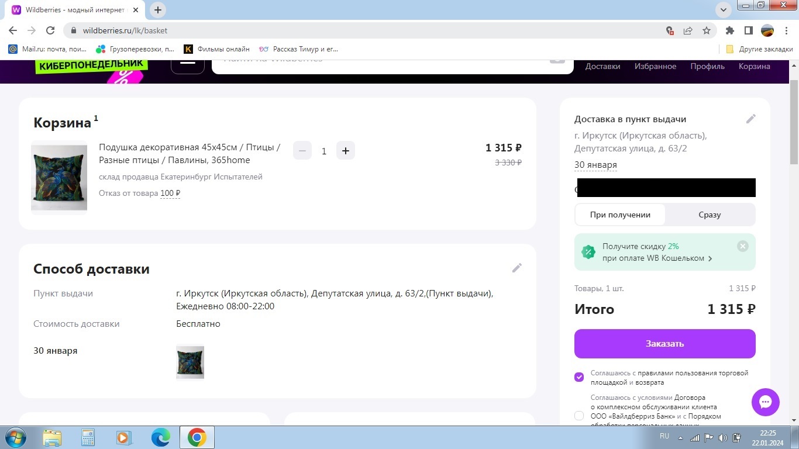Expand the WB Кошельком payment chevron
The width and height of the screenshot is (799, 449).
[710, 258]
